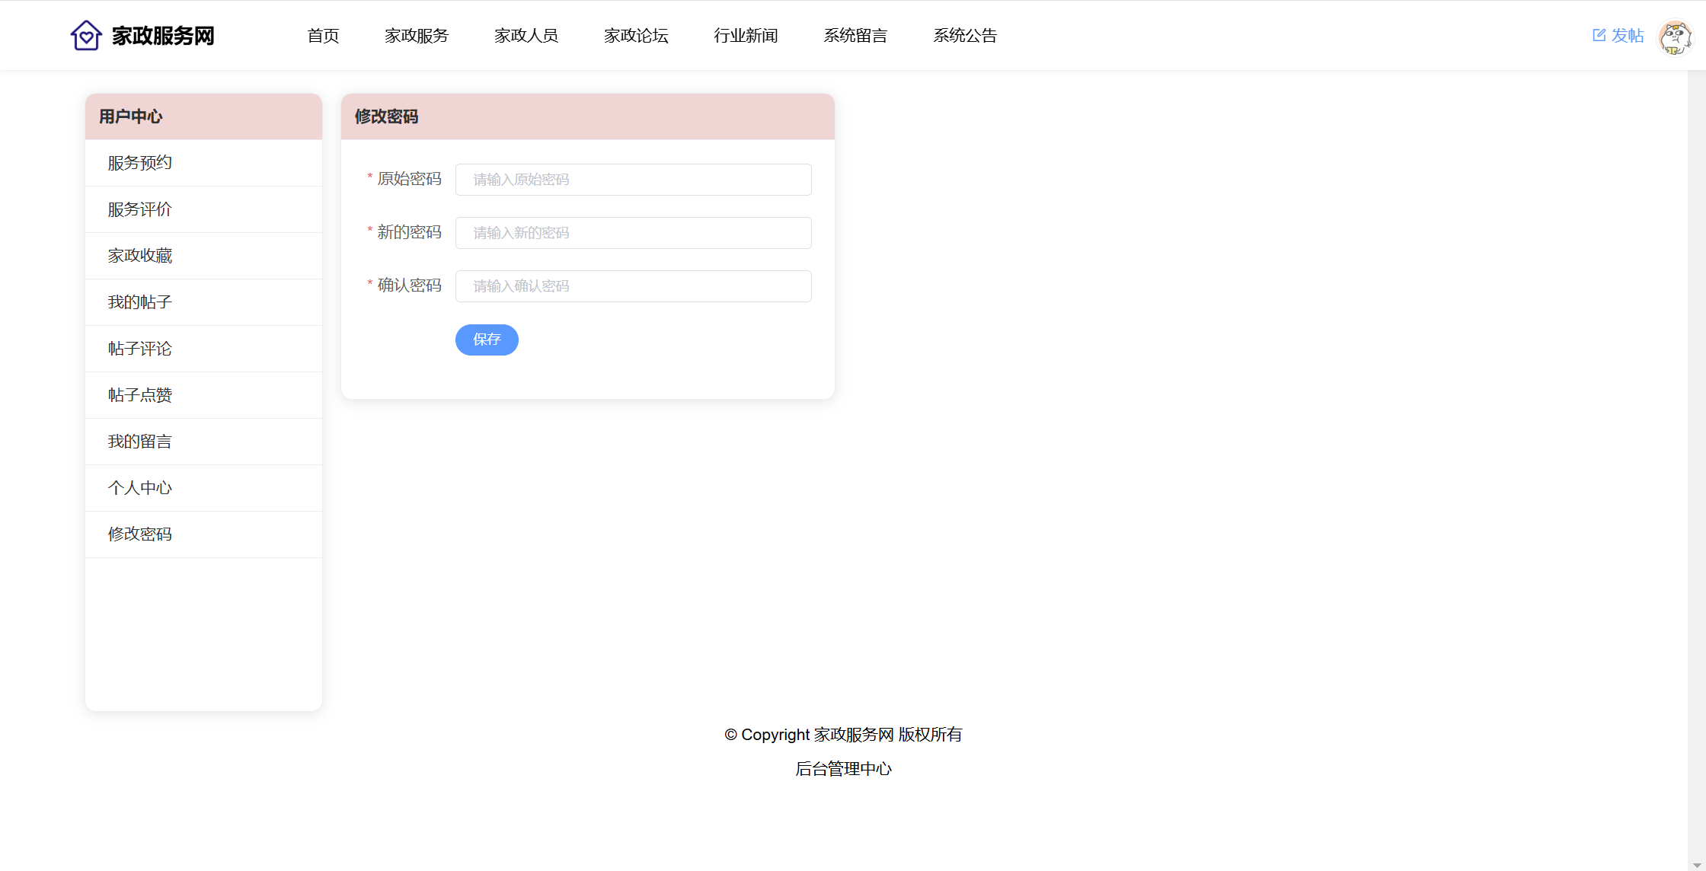Open 个人中心 in sidebar menu
Viewport: 1706px width, 871px height.
tap(140, 488)
